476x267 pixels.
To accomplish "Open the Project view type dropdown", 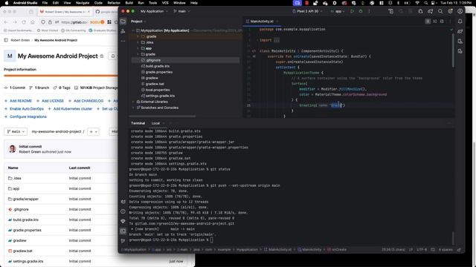I will click(x=138, y=22).
